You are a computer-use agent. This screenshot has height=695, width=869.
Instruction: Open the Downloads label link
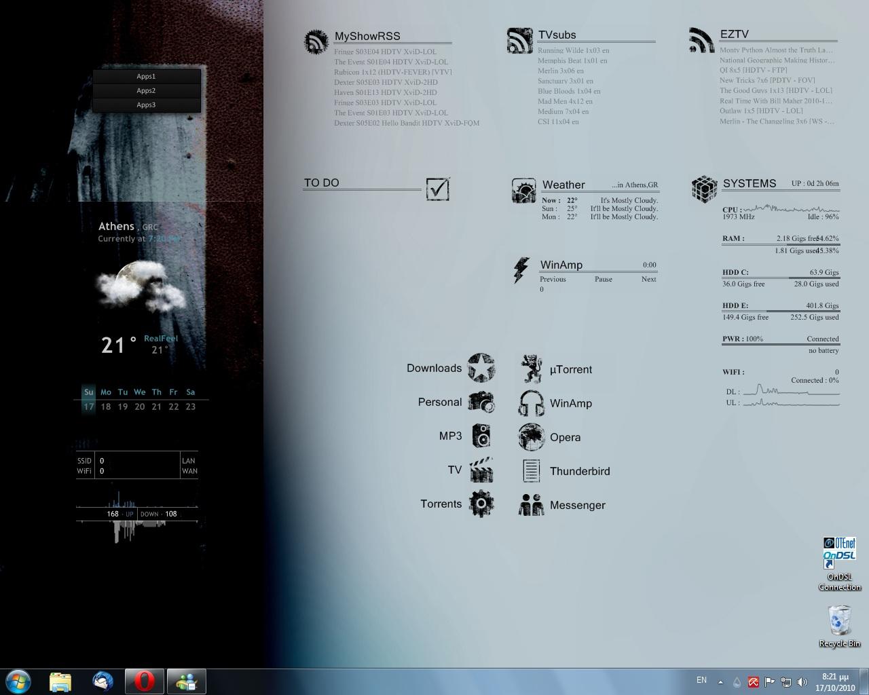tap(434, 368)
